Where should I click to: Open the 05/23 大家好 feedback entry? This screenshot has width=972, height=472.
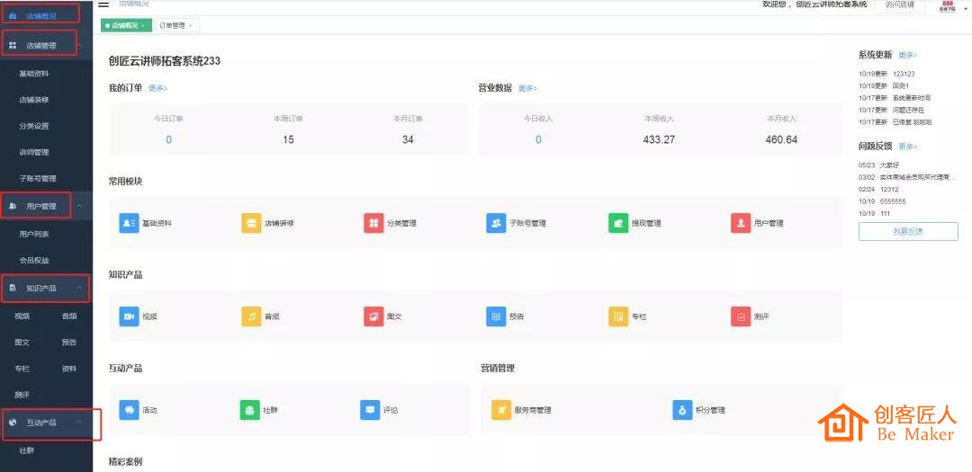(877, 165)
